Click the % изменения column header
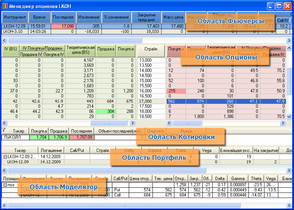The image size is (294, 210). click(116, 17)
